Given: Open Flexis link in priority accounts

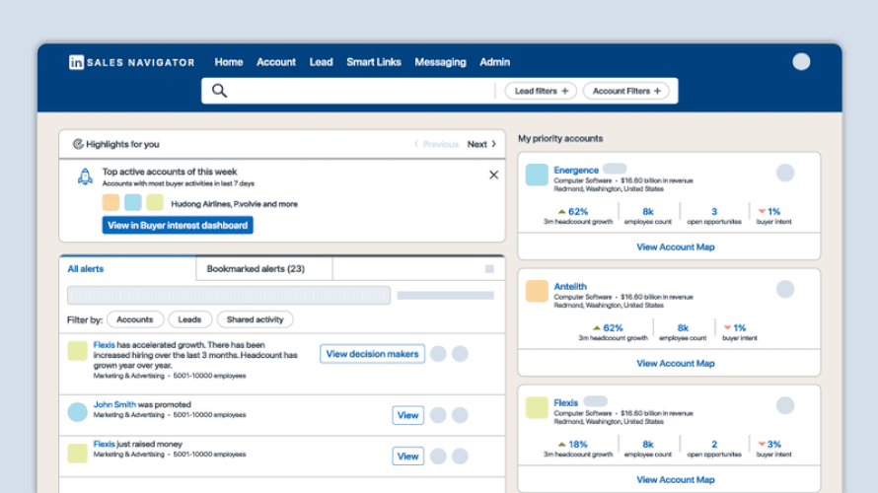Looking at the screenshot, I should (x=565, y=403).
